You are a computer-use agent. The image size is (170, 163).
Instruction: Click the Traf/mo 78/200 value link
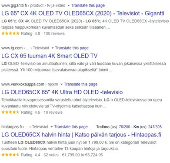coord(124,127)
